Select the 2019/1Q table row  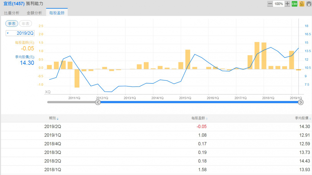coord(156,135)
